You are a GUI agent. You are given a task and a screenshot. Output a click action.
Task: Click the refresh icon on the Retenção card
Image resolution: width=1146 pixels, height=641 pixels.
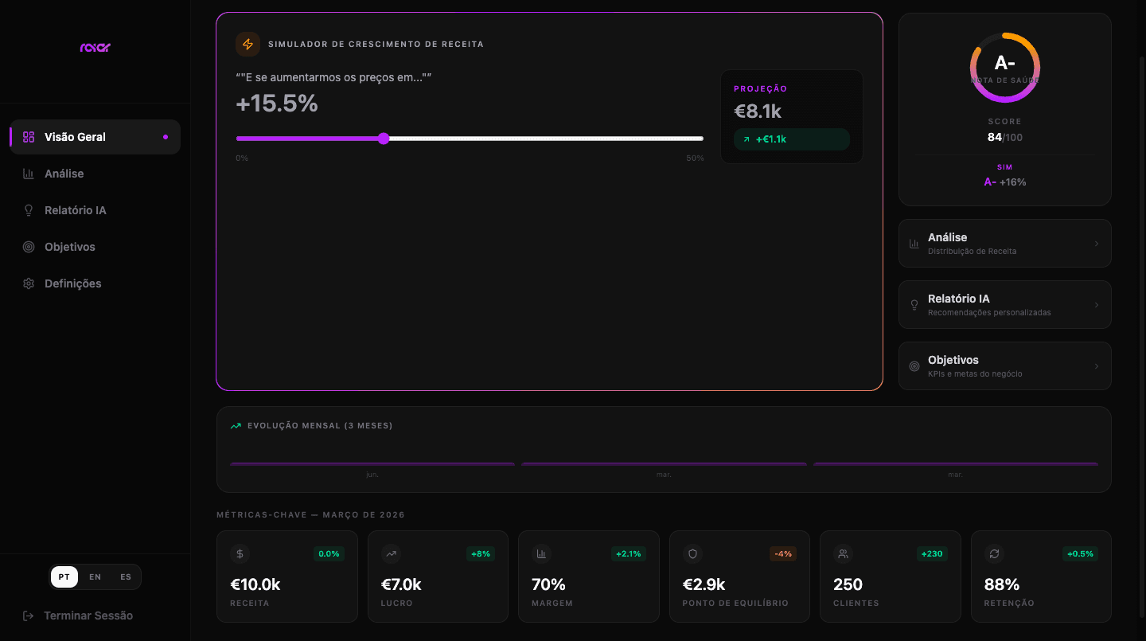tap(993, 553)
